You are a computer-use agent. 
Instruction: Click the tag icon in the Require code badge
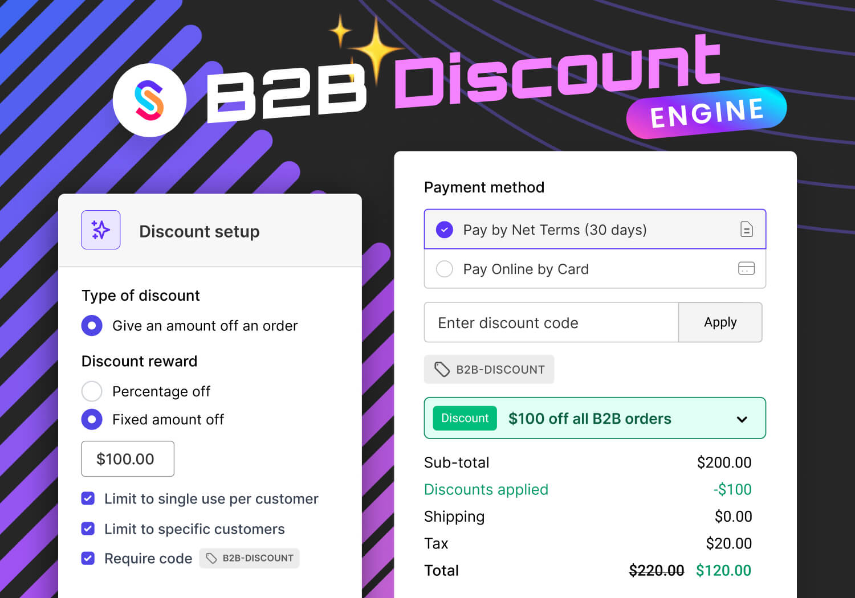click(211, 558)
